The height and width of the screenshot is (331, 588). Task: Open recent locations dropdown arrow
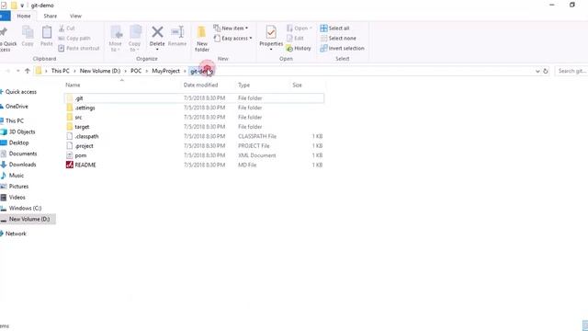click(17, 71)
